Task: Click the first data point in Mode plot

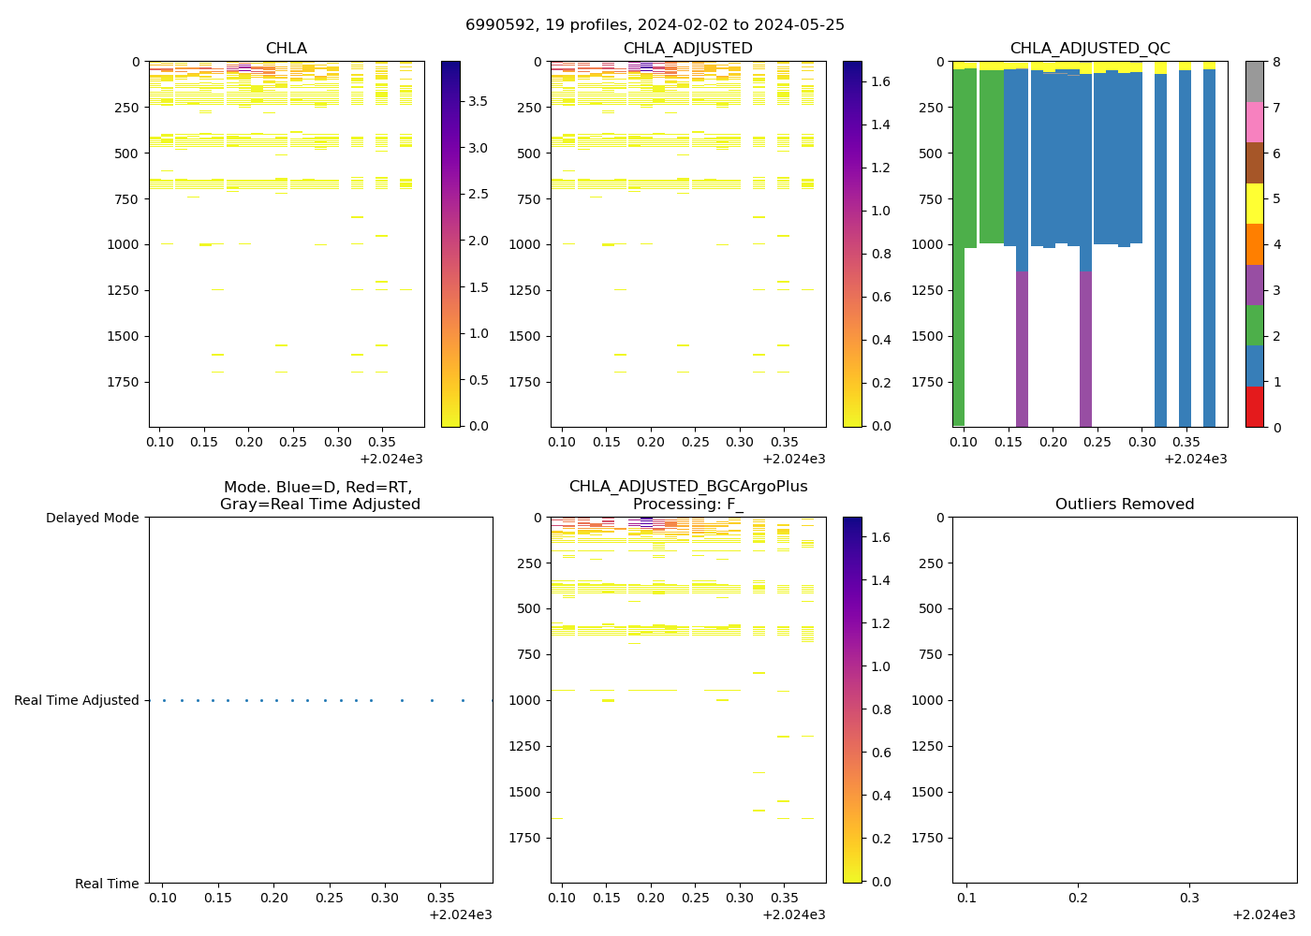Action: (164, 700)
